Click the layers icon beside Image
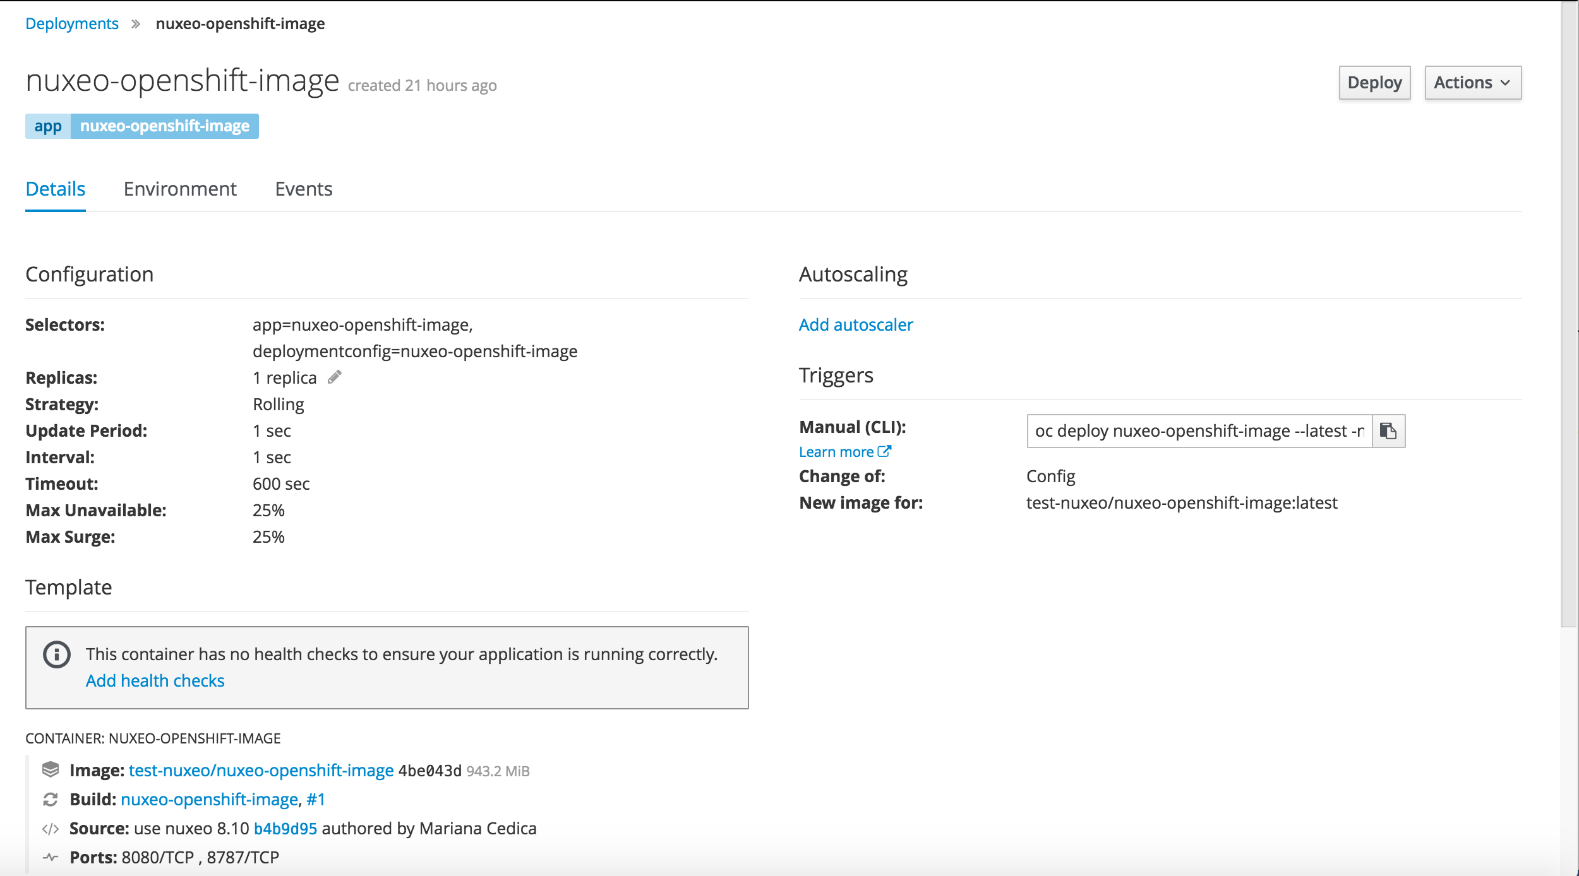Image resolution: width=1579 pixels, height=876 pixels. (x=51, y=769)
